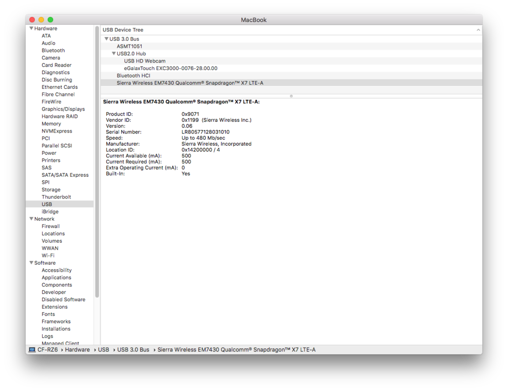Show Graphics/Displays hardware information

[63, 109]
